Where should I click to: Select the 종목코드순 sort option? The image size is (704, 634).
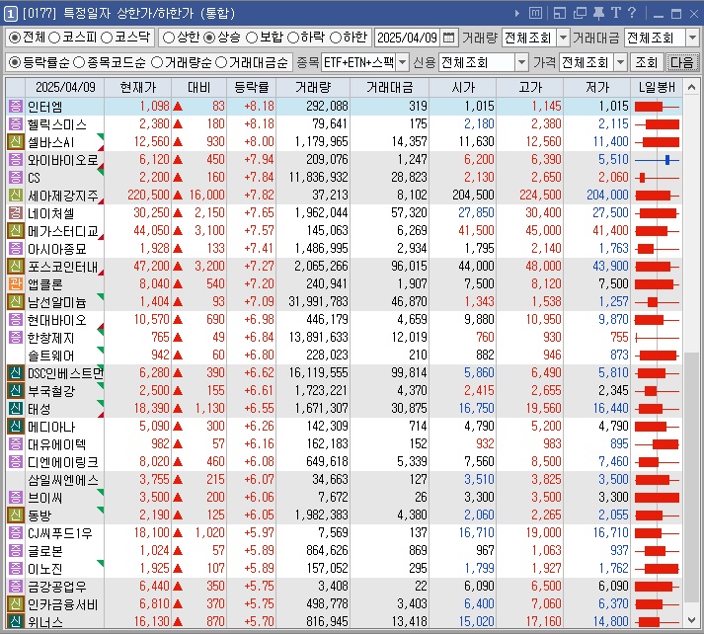click(79, 62)
